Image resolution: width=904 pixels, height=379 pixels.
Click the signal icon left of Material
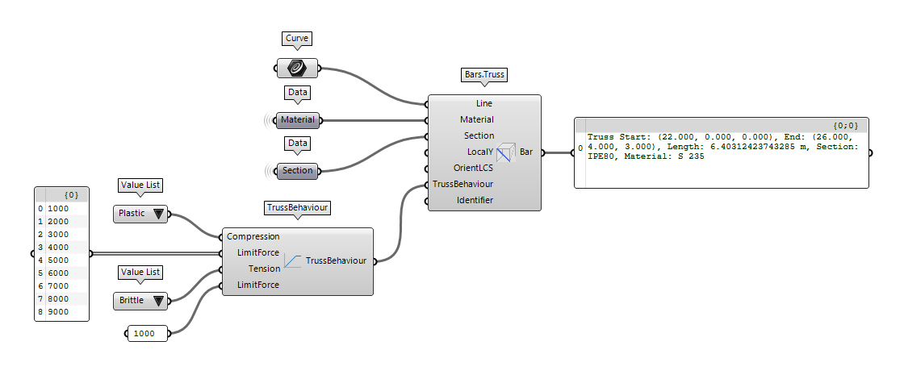point(269,120)
